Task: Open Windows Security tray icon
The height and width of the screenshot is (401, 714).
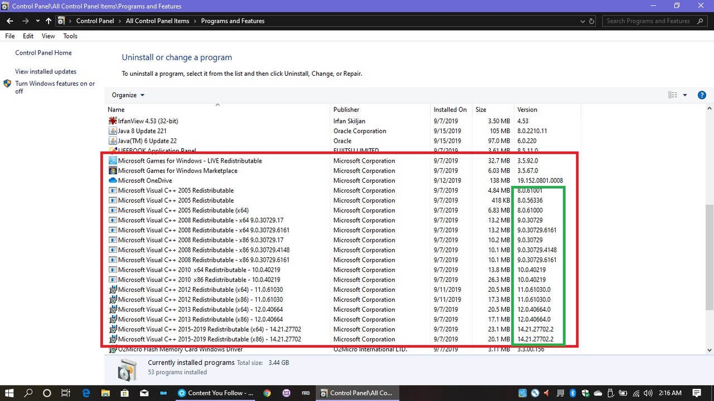Action: click(x=586, y=393)
